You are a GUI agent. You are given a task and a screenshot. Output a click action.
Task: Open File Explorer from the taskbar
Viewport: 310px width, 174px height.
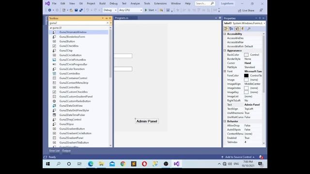click(101, 164)
